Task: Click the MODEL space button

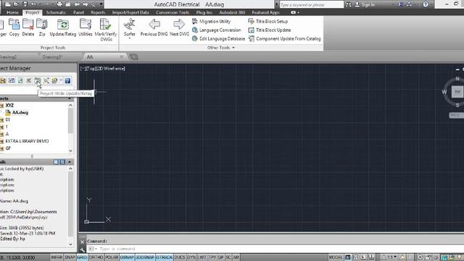Action: tap(336, 257)
